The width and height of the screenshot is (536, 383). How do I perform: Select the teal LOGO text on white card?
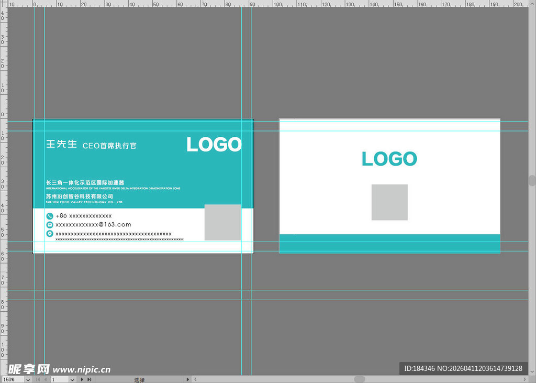[389, 159]
